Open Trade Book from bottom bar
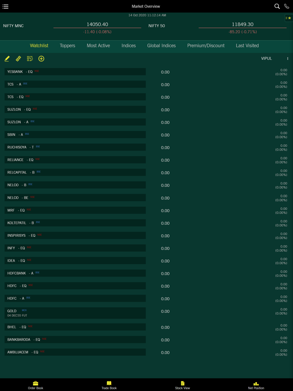This screenshot has width=293, height=391. pyautogui.click(x=109, y=385)
